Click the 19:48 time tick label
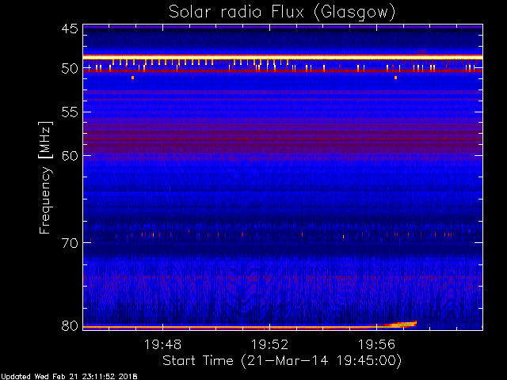Screen dimensions: 507x380 162,344
